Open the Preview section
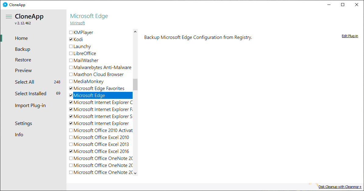Image resolution: width=364 pixels, height=191 pixels. point(23,70)
